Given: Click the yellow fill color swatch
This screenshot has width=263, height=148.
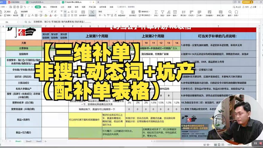Looking at the screenshot, I should click(x=46, y=15).
